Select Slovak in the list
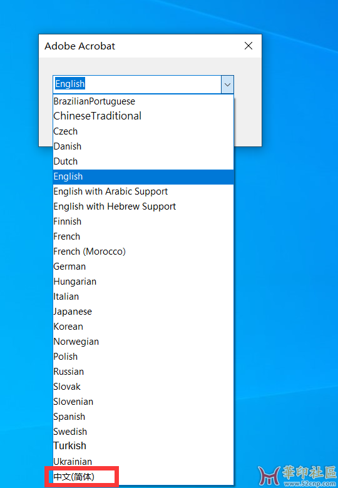Viewport: 338px width, 488px height. coord(143,387)
